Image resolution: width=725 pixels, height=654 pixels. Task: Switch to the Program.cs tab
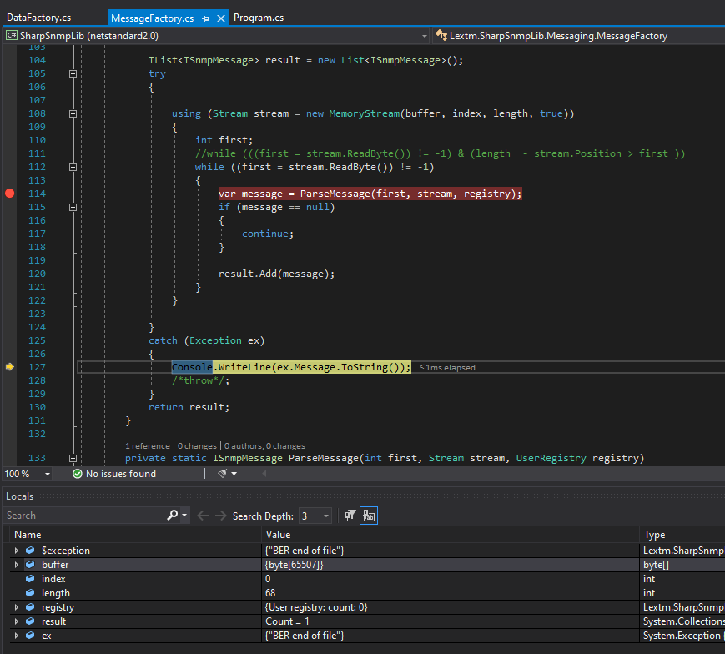point(259,18)
